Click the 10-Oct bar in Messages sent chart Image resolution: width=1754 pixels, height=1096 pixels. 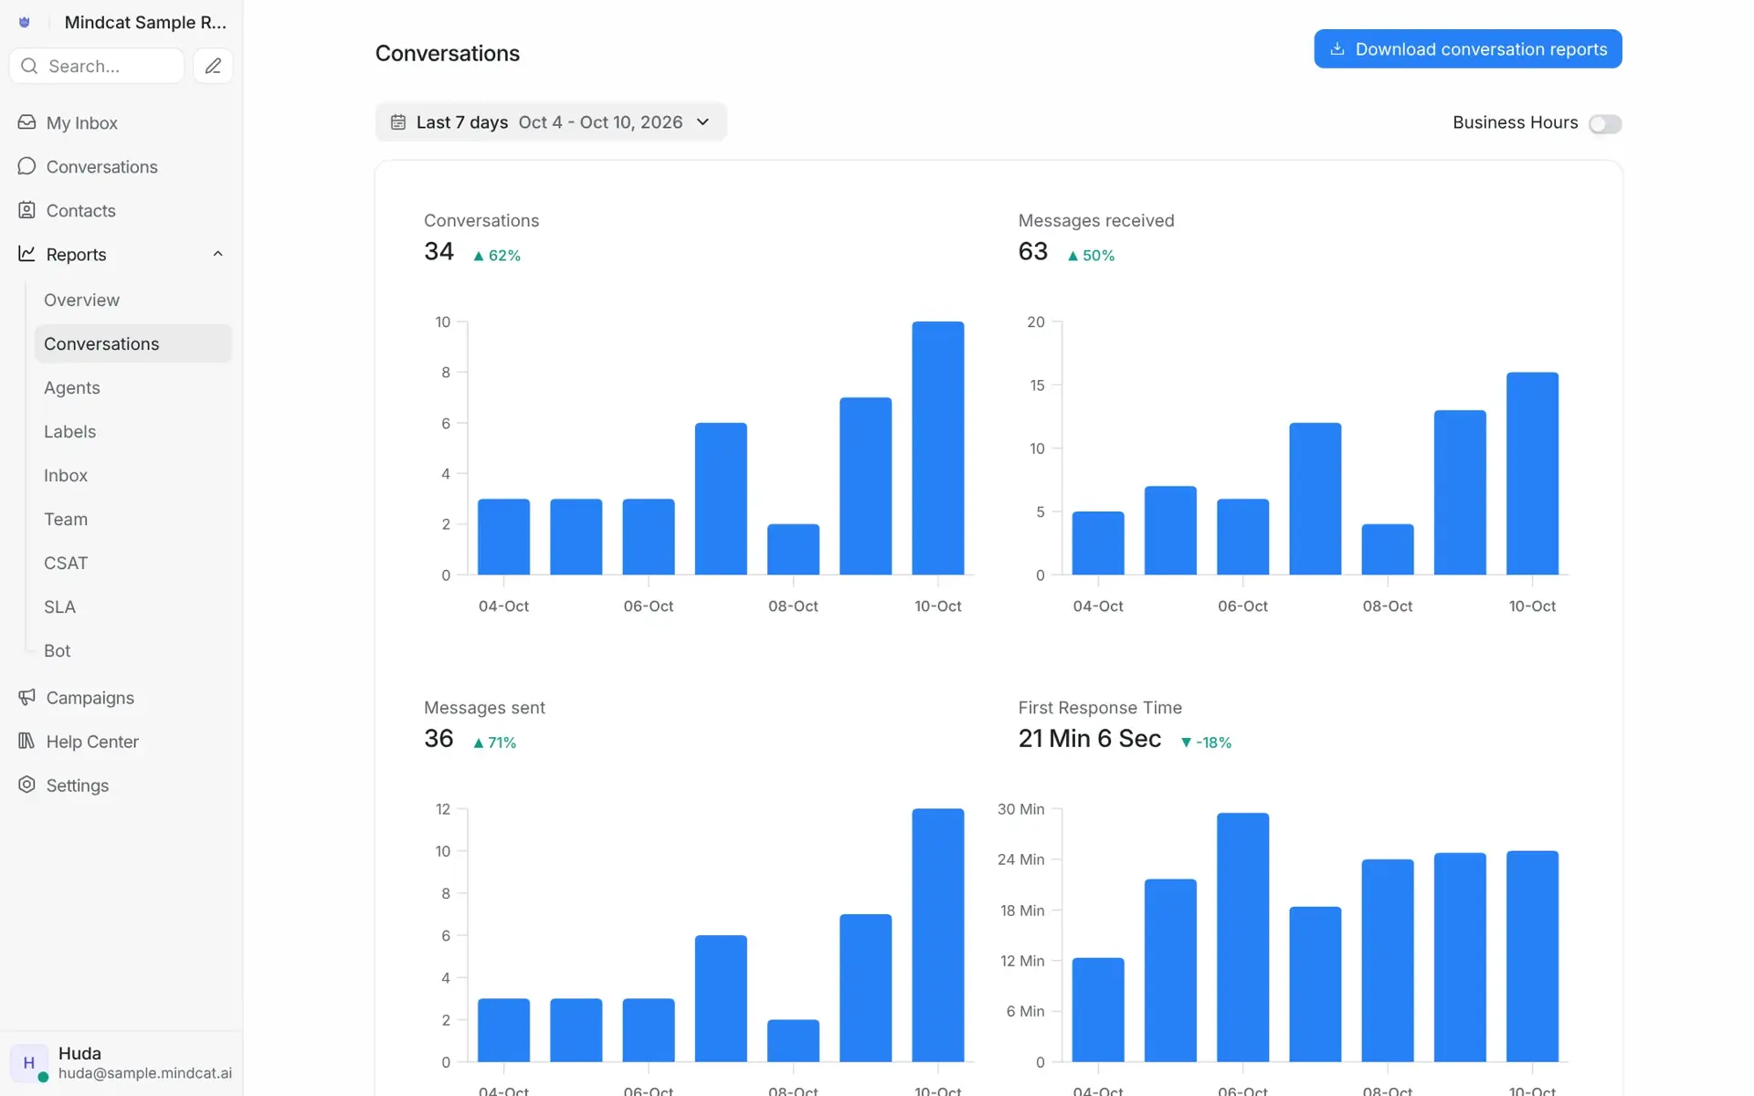(x=937, y=934)
